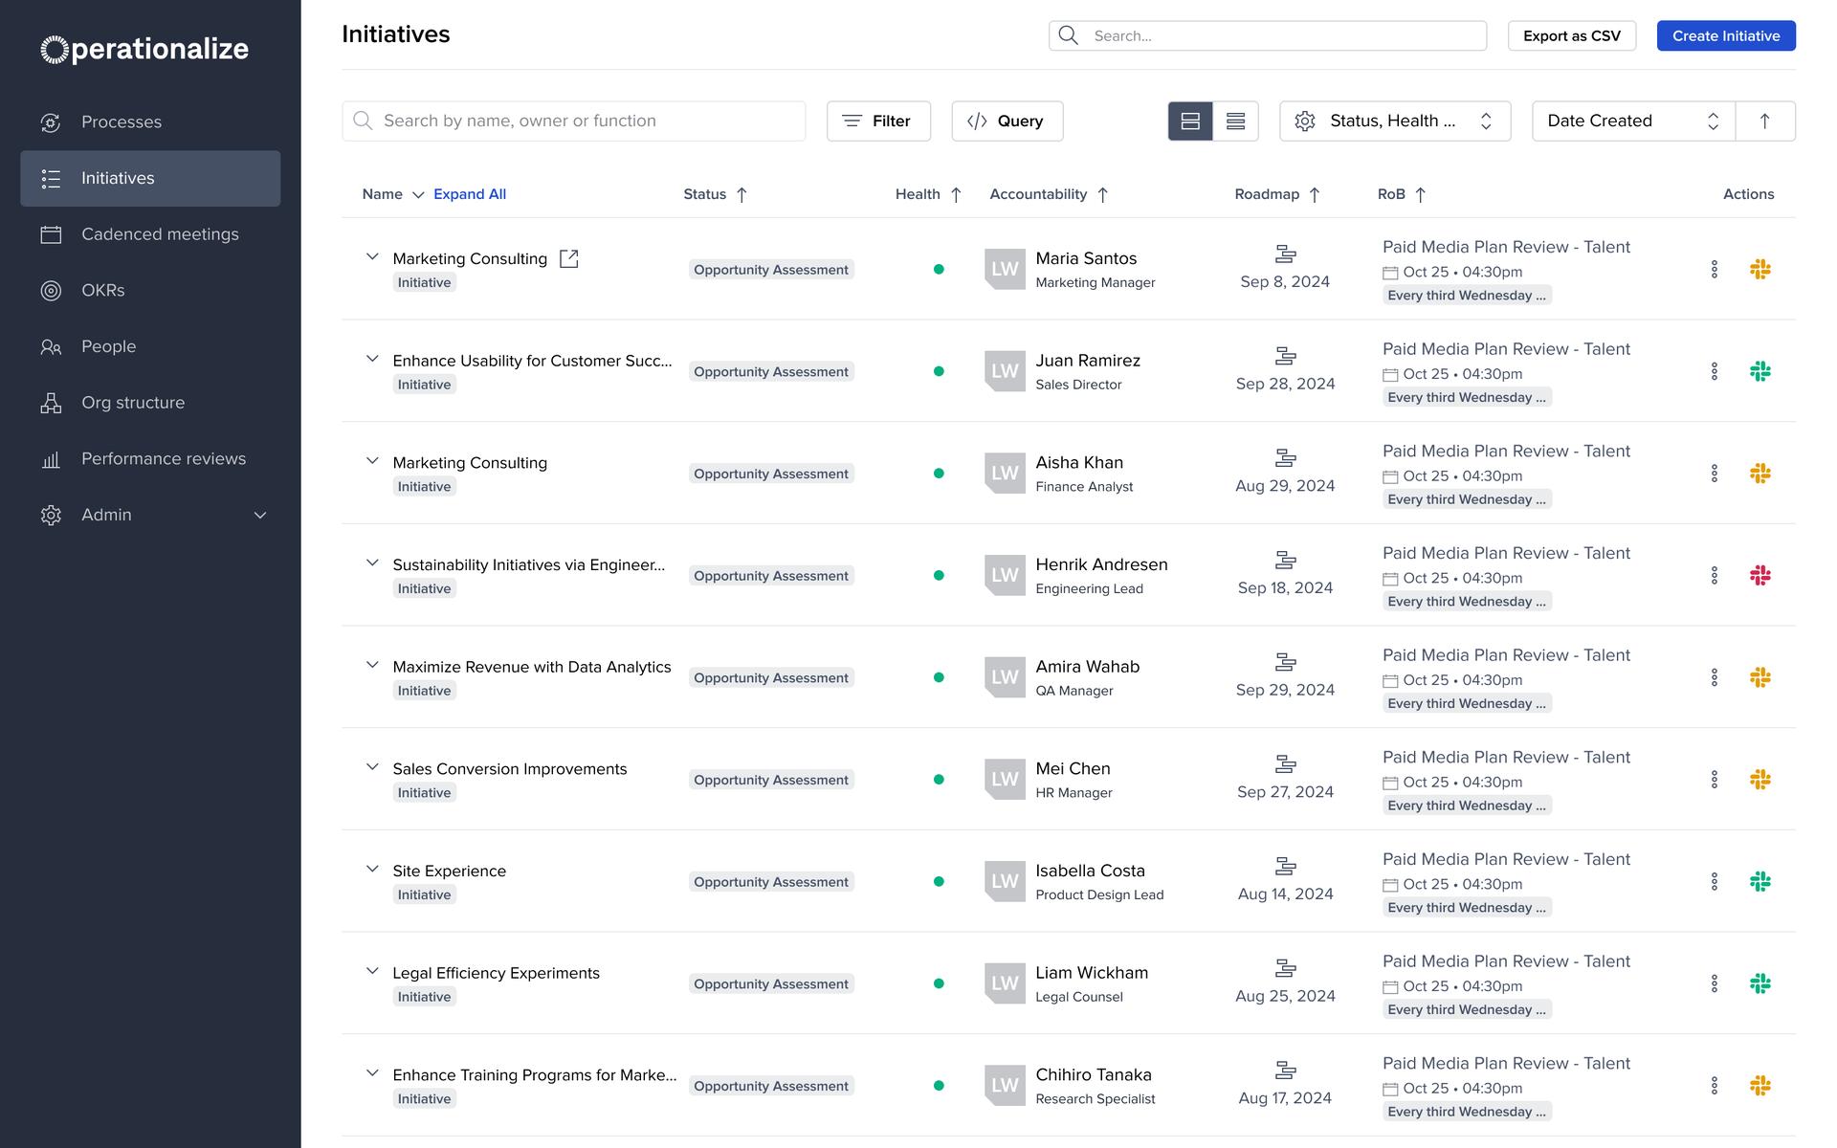This screenshot has height=1148, width=1837.
Task: Click red Slack icon in Henrik Andresen row
Action: coord(1760,576)
